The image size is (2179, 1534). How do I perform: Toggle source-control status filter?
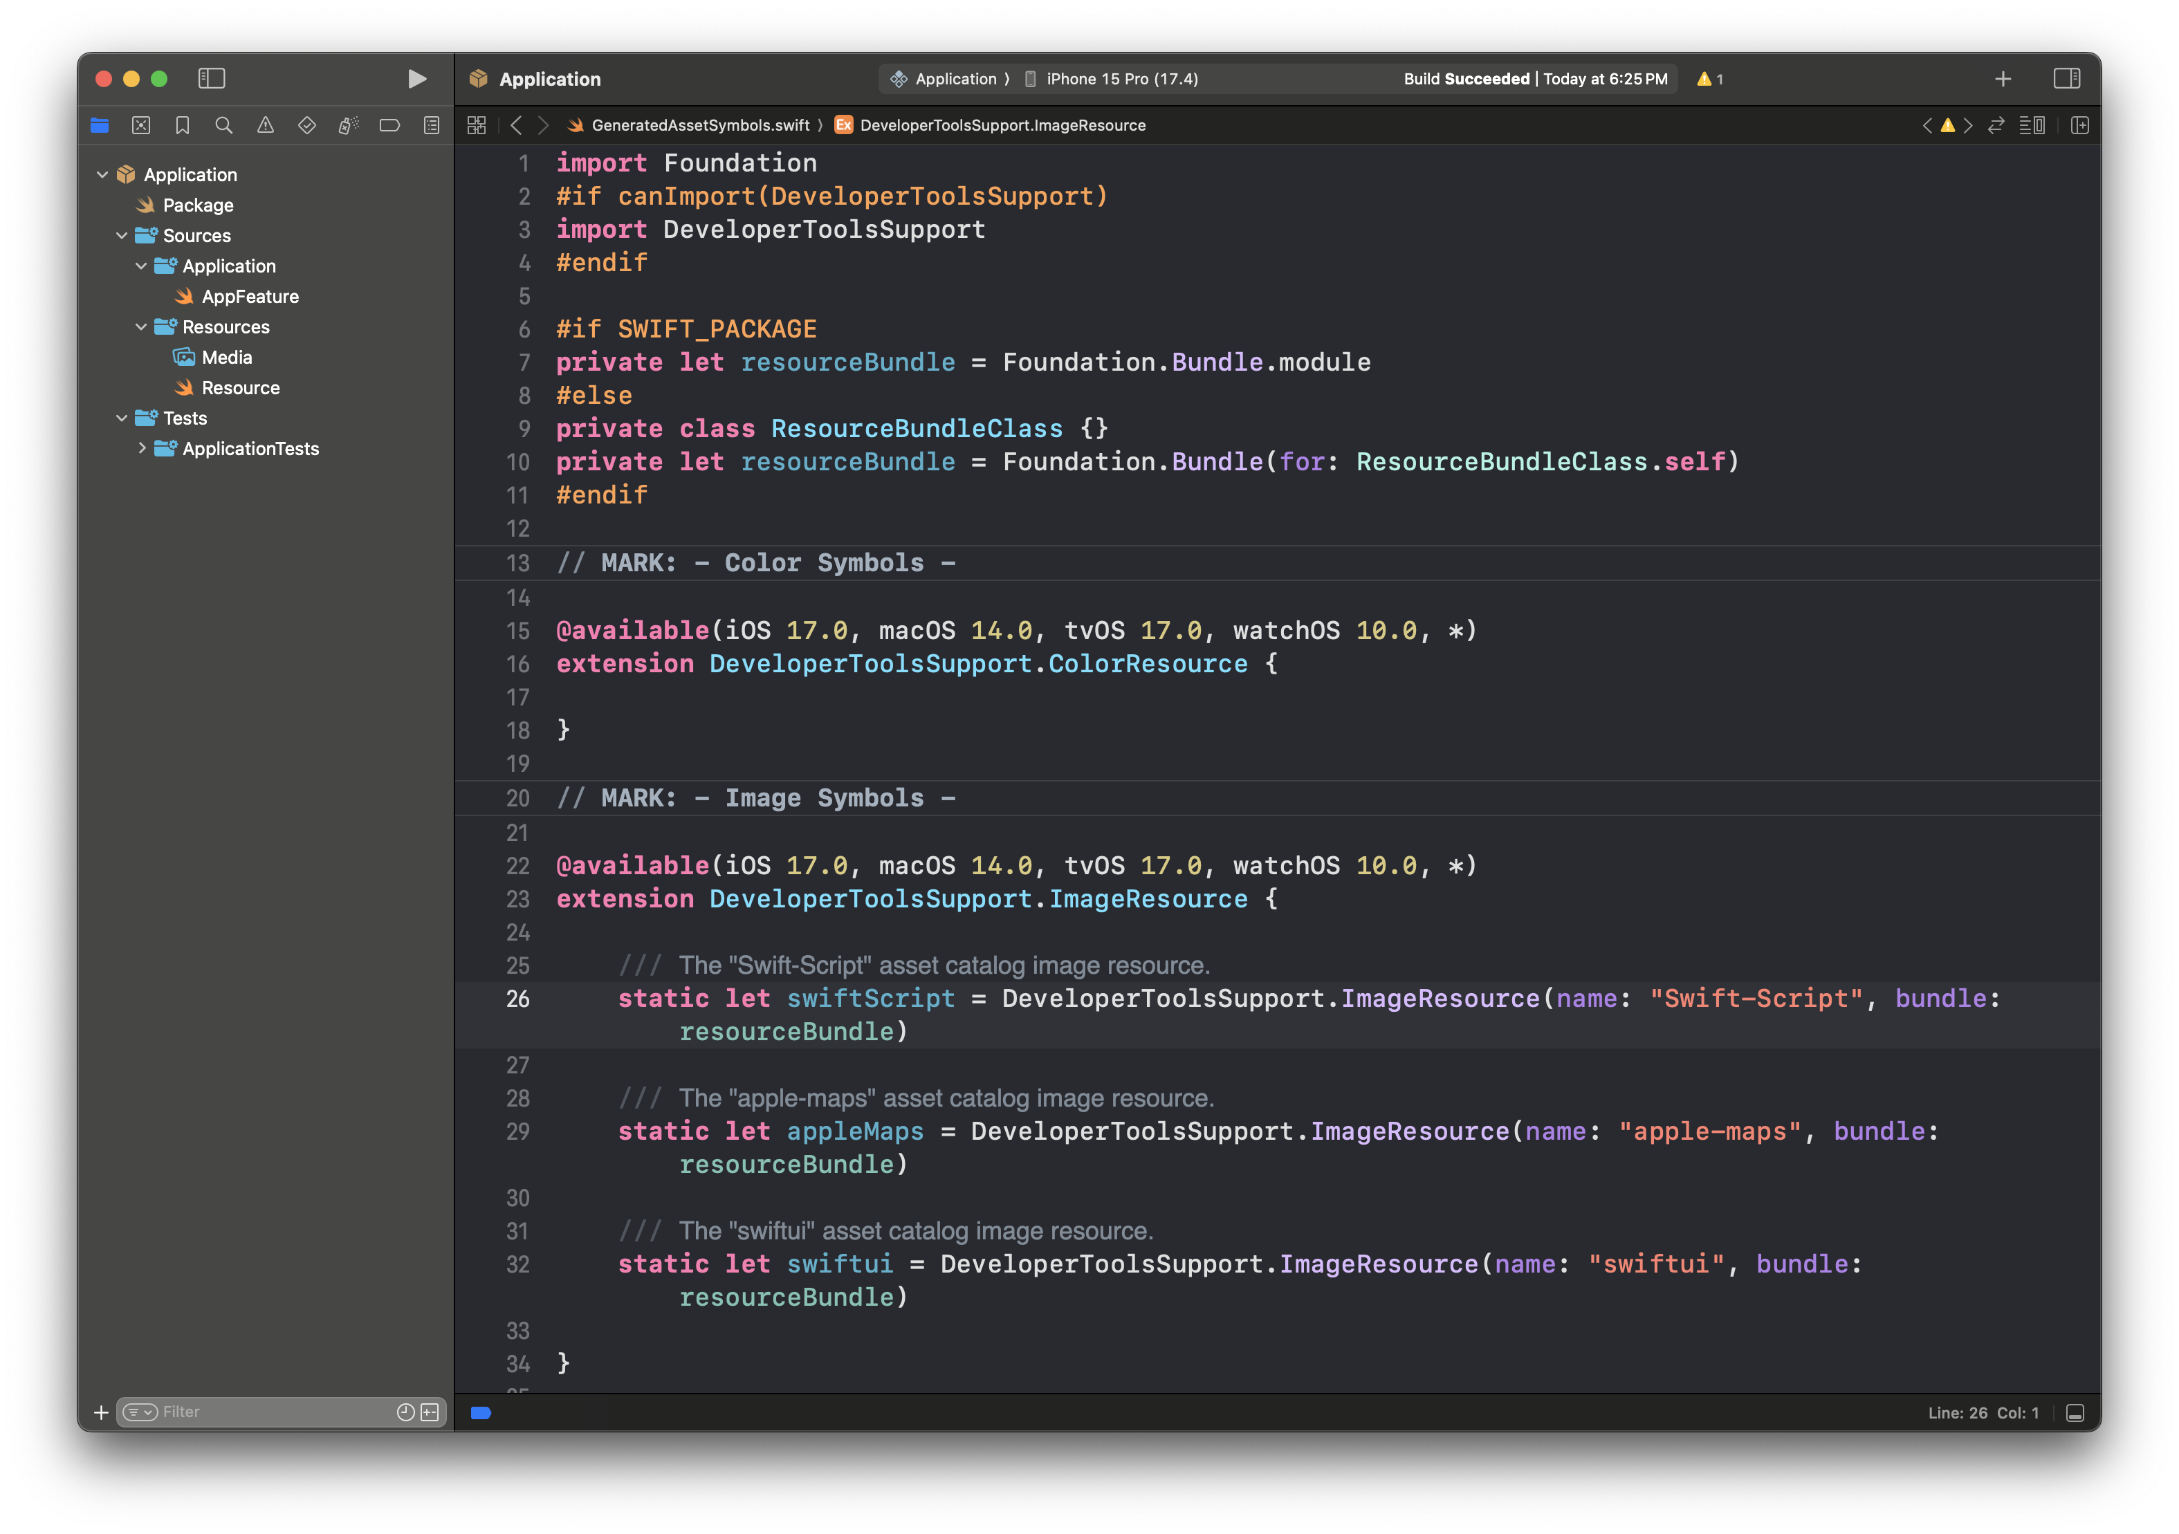(430, 1412)
